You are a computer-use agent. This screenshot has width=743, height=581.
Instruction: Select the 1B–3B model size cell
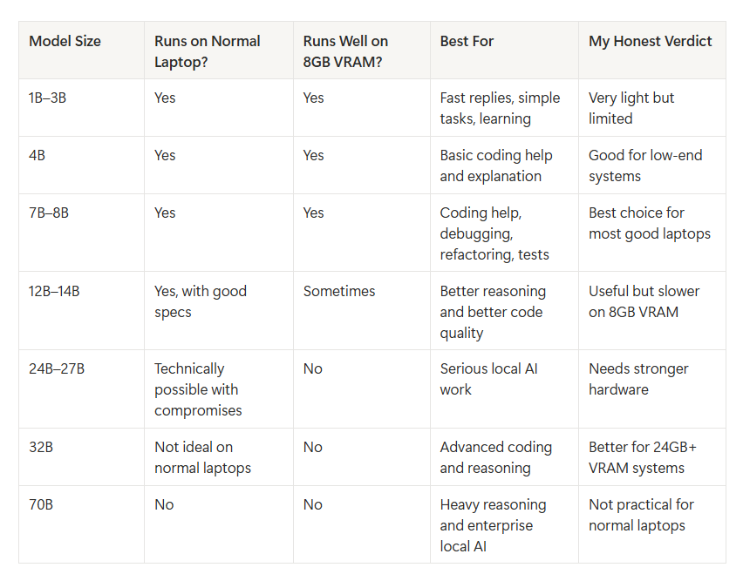[47, 98]
